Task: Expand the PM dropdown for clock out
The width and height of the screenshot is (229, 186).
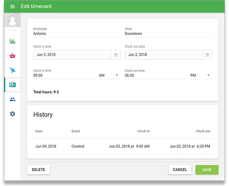Action: pos(201,75)
